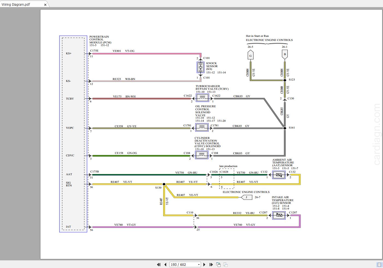This screenshot has width=383, height=268.
Task: Click the IAT pin label
Action: tap(68, 227)
